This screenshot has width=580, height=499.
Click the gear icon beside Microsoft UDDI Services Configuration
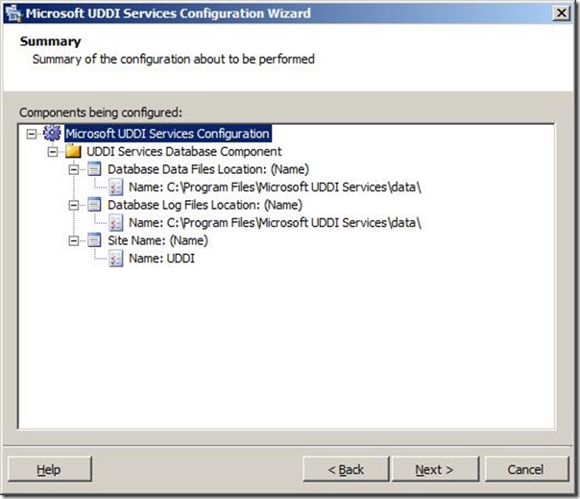point(52,133)
